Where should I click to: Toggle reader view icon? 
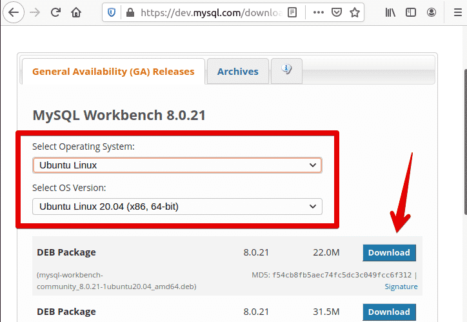pyautogui.click(x=292, y=12)
